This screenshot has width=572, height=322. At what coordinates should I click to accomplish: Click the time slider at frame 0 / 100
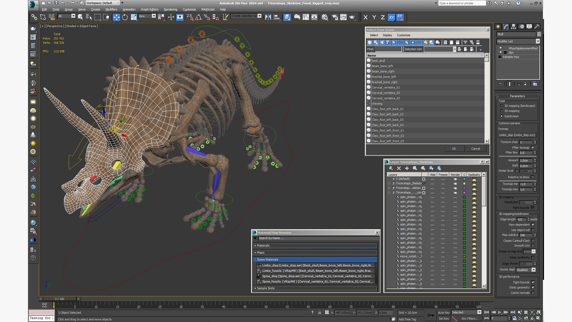click(x=60, y=299)
